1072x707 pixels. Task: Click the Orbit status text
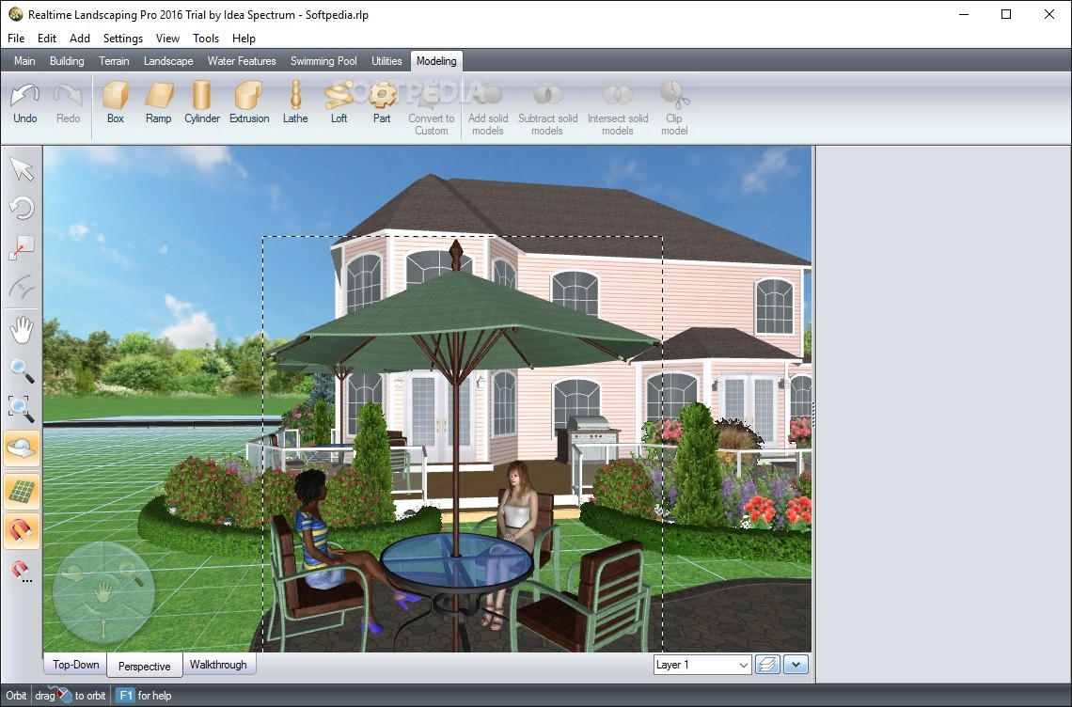click(16, 696)
